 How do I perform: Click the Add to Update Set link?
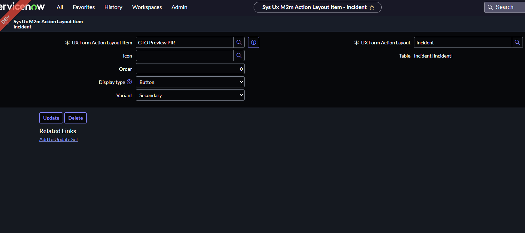(x=59, y=139)
